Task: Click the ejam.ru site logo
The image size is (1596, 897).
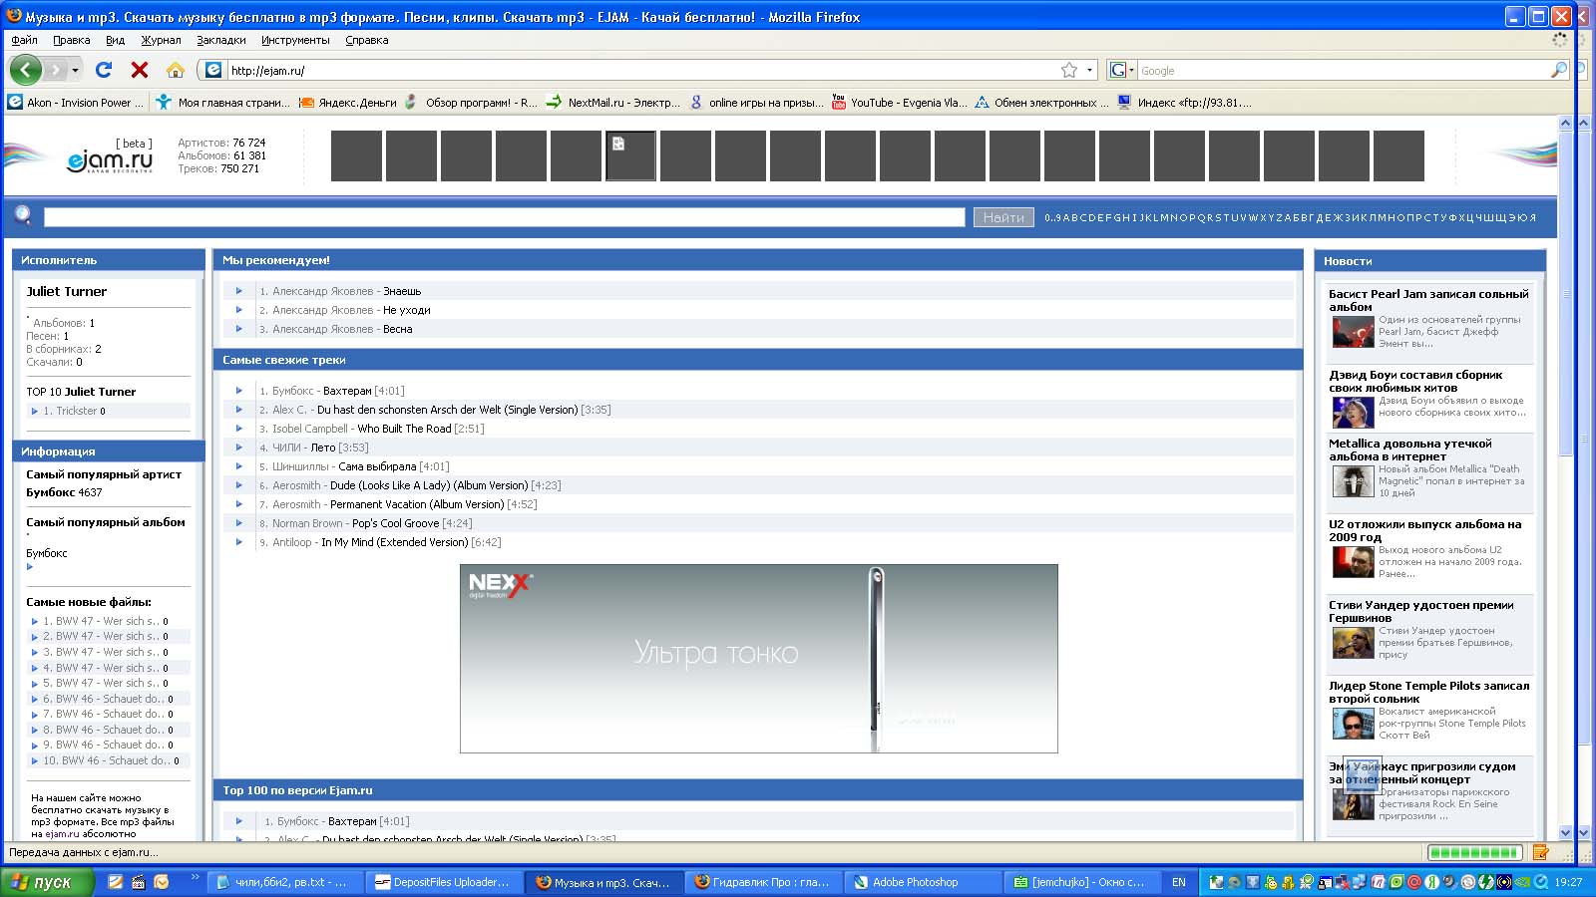Action: point(110,159)
